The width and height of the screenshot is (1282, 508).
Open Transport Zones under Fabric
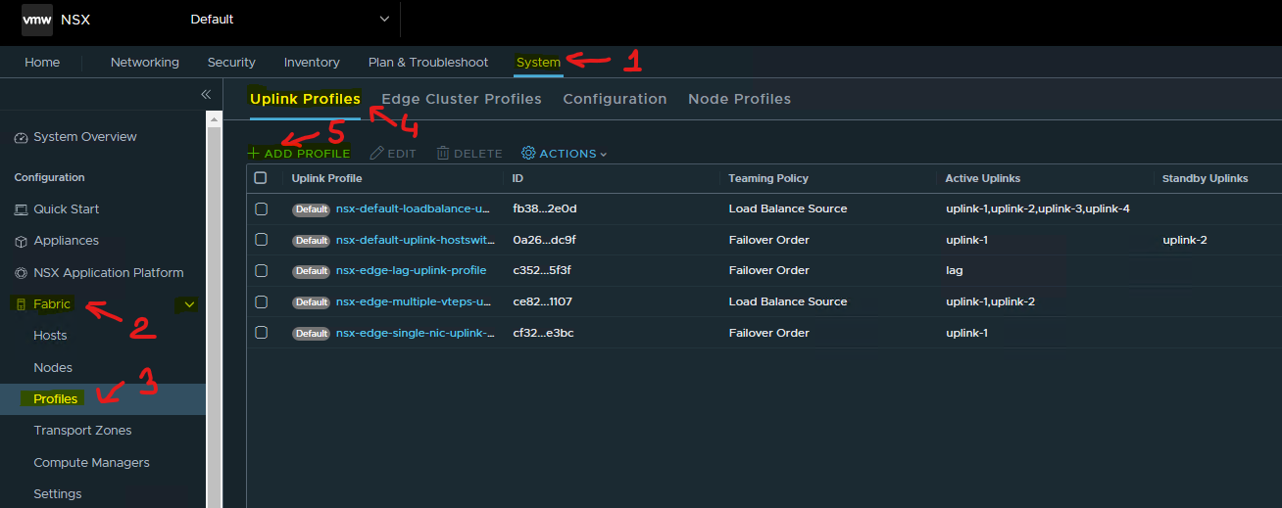pyautogui.click(x=82, y=431)
